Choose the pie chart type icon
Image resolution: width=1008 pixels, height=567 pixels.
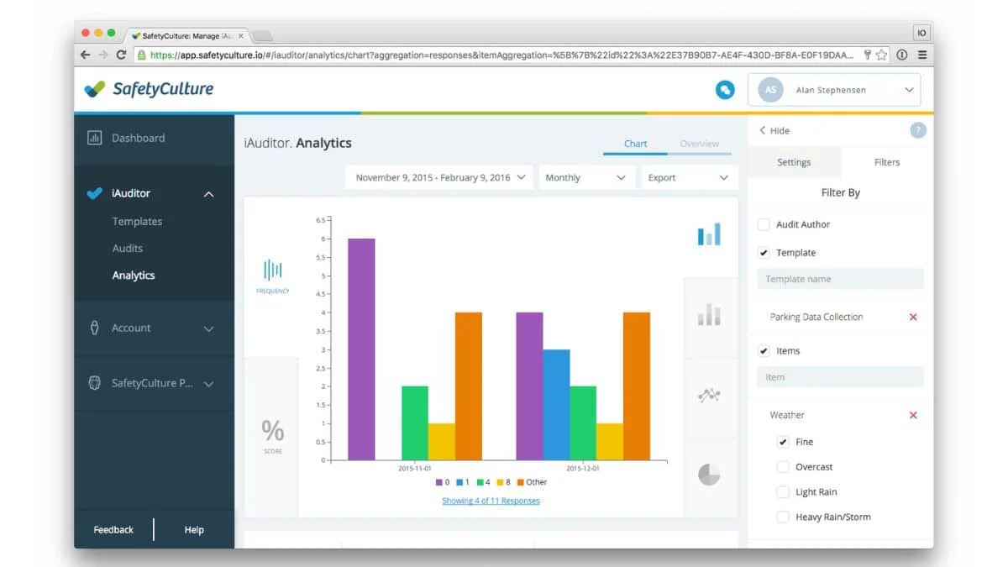709,475
